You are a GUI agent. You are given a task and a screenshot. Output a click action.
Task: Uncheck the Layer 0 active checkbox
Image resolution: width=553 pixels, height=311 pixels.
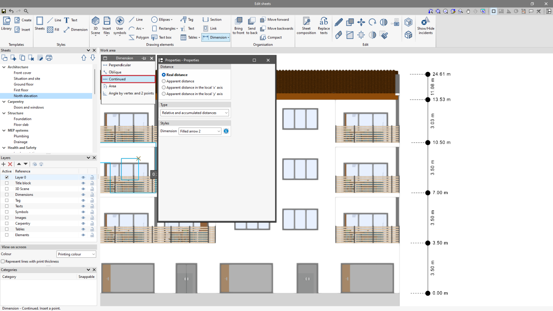tap(6, 177)
